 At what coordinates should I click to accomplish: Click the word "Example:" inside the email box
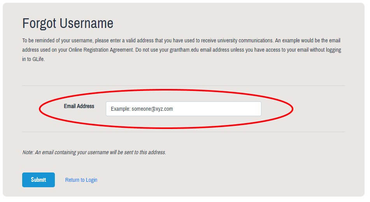[120, 109]
